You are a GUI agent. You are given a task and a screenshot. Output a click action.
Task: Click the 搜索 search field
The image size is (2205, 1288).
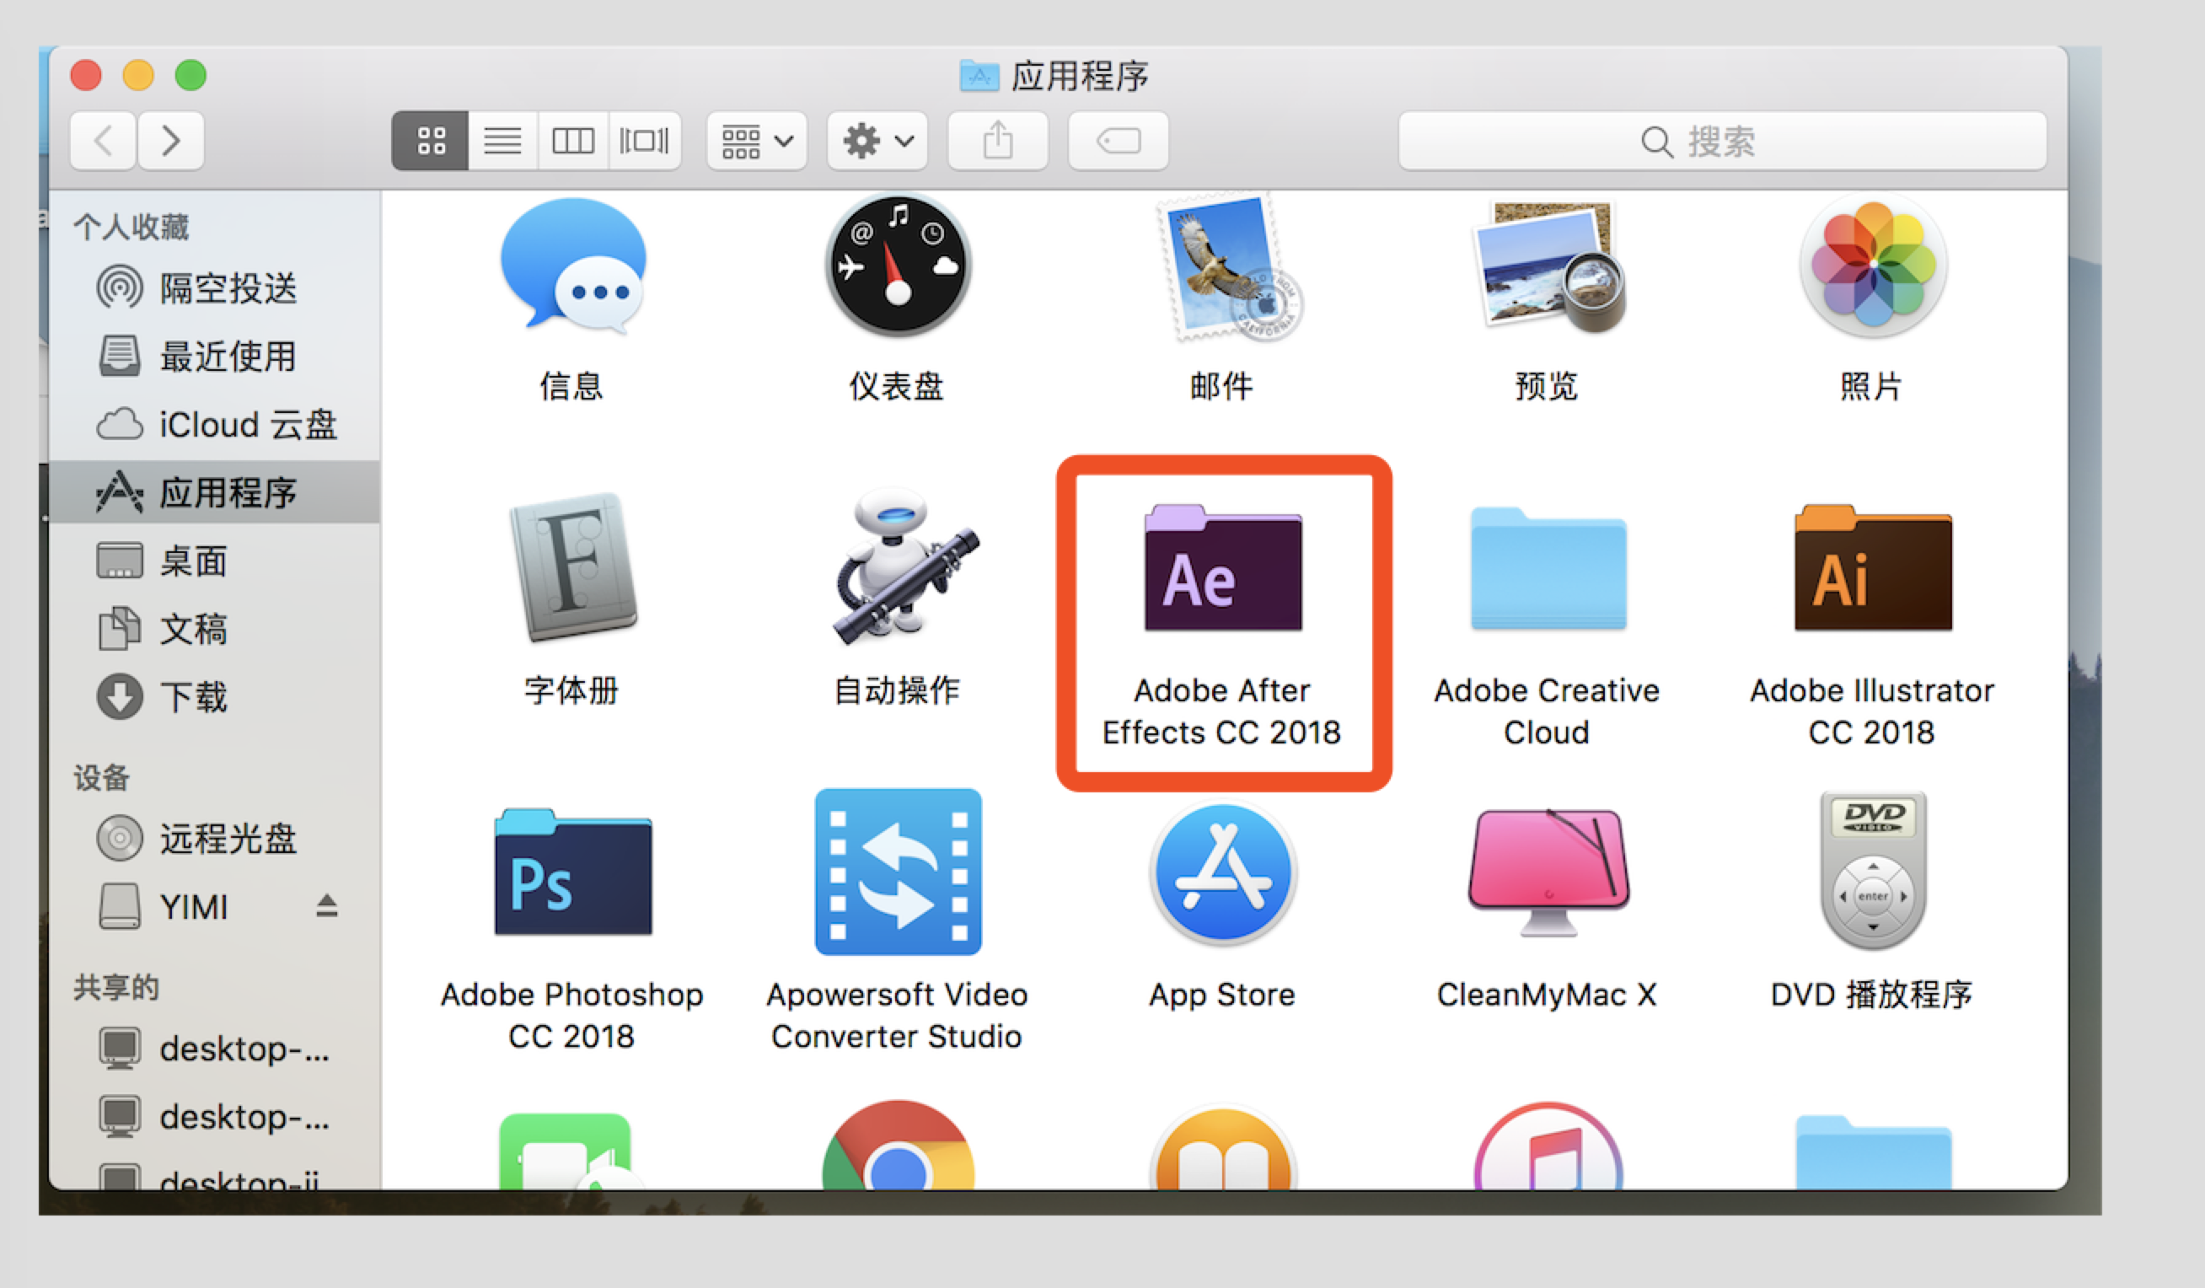coord(1722,141)
